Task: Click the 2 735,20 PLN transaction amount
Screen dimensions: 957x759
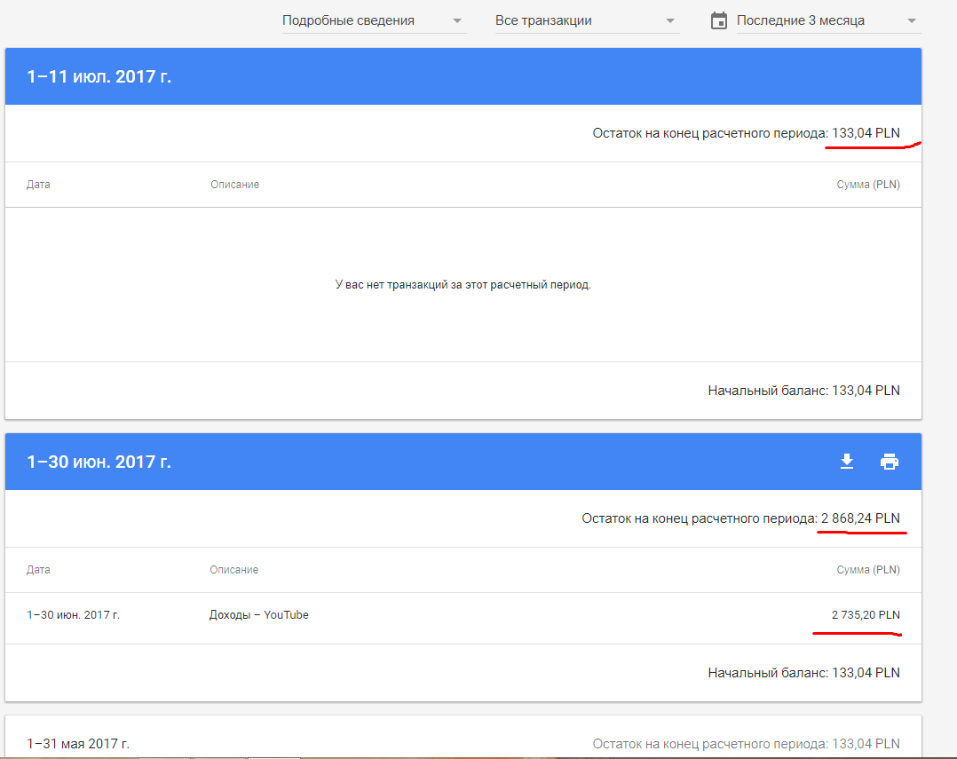Action: 866,615
